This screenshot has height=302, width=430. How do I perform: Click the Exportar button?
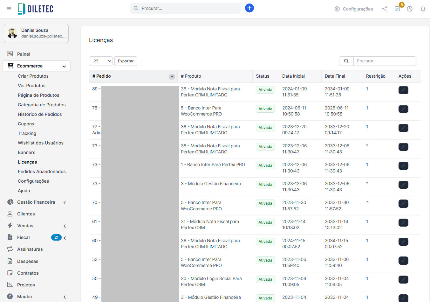click(126, 61)
